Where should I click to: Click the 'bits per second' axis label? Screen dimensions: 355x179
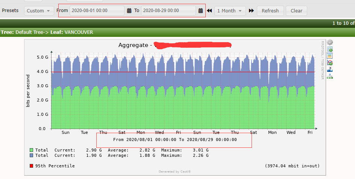click(x=28, y=91)
